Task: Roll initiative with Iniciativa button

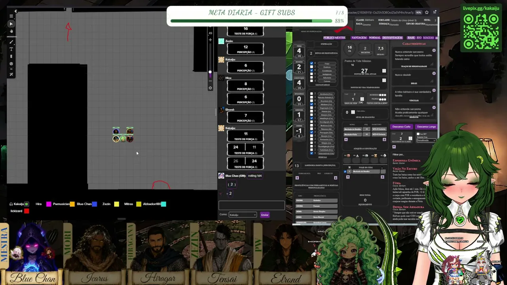Action: coord(365,52)
